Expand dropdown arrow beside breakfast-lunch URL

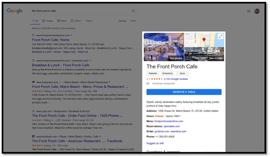(x=90, y=60)
